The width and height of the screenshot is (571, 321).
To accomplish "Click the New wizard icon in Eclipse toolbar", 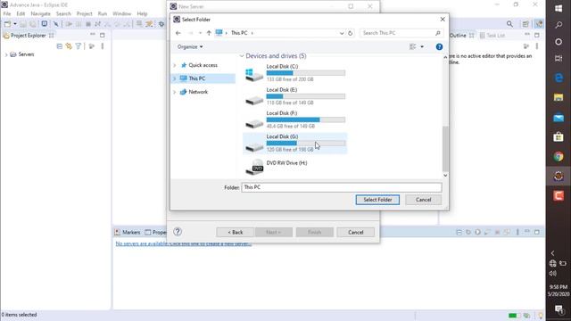I will coord(7,24).
